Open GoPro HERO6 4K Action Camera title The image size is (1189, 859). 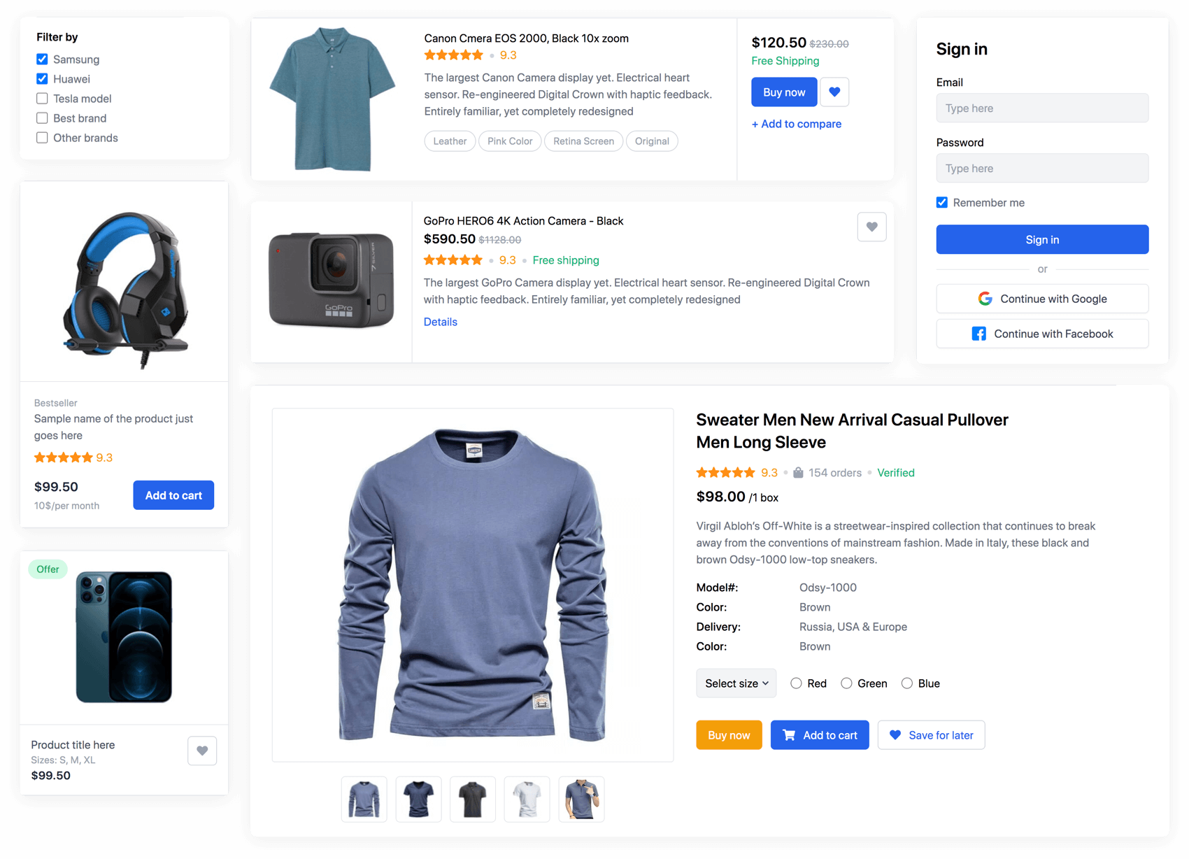pyautogui.click(x=523, y=221)
